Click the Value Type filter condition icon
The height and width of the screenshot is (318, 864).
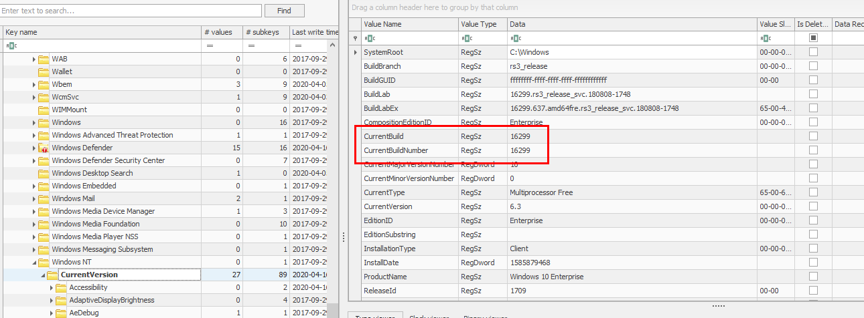click(x=465, y=38)
